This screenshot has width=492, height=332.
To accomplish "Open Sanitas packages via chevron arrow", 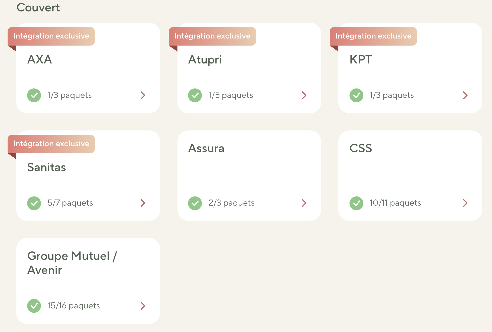I will pyautogui.click(x=143, y=203).
